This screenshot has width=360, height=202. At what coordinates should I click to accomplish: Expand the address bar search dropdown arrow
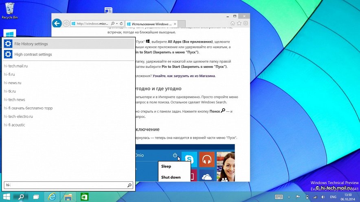click(117, 24)
